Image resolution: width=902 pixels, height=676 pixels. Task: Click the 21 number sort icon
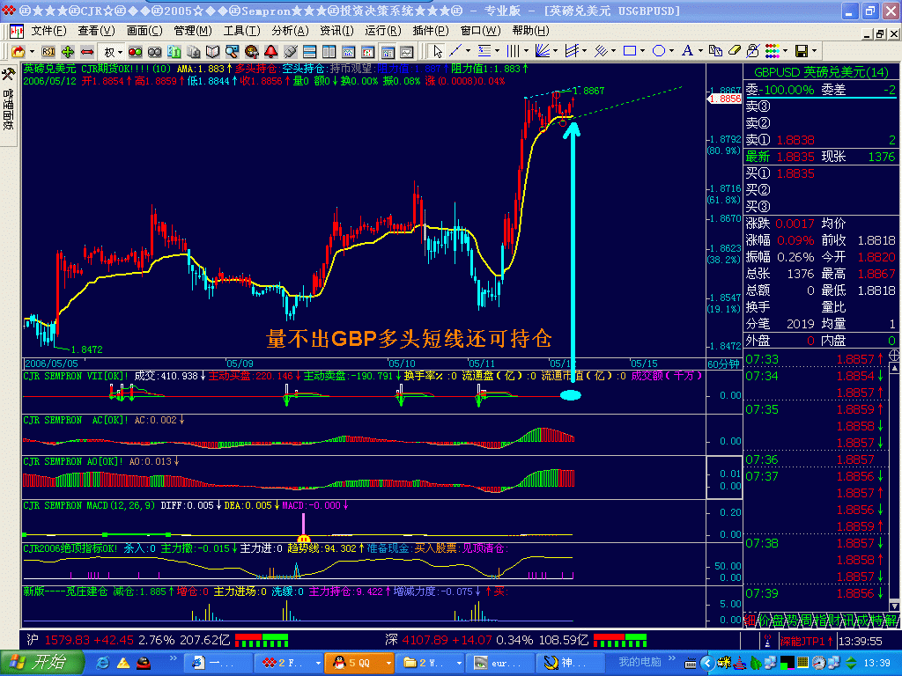tap(174, 52)
